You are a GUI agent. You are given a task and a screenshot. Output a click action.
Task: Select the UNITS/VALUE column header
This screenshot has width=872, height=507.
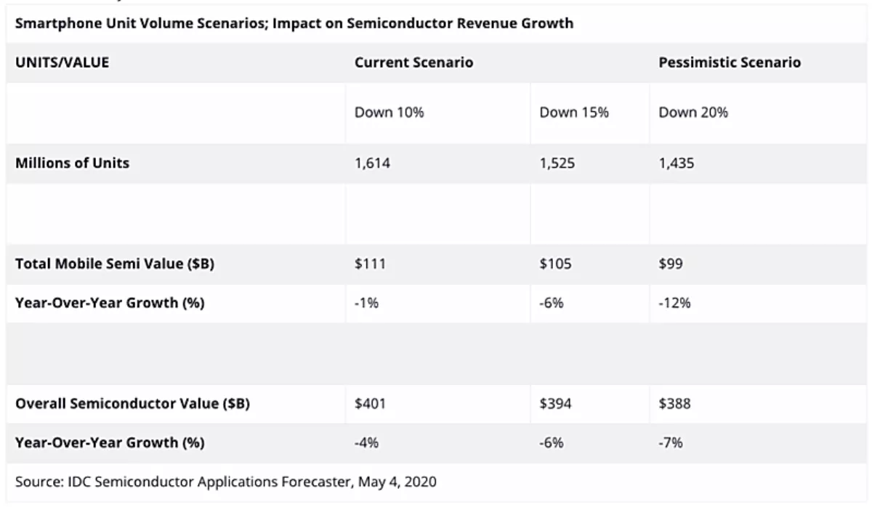62,62
